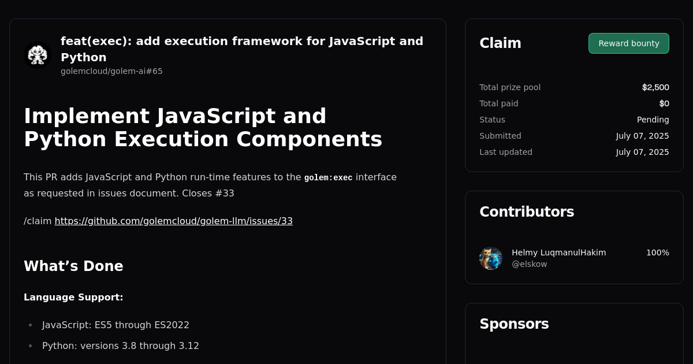
Task: Click the Implement JavaScript heading
Action: (x=203, y=128)
